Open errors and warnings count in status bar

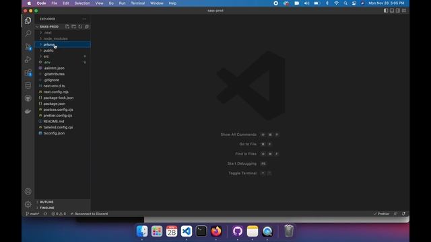59,214
